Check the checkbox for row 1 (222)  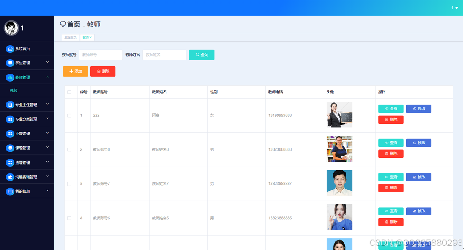pos(69,116)
